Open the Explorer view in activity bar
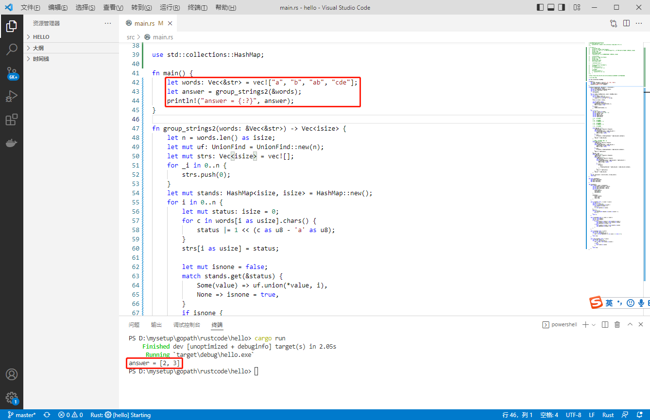 pos(12,26)
